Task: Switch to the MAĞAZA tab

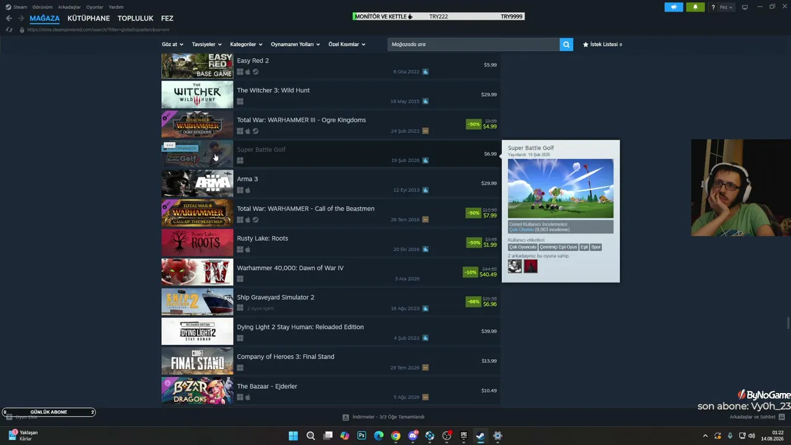Action: 44,19
